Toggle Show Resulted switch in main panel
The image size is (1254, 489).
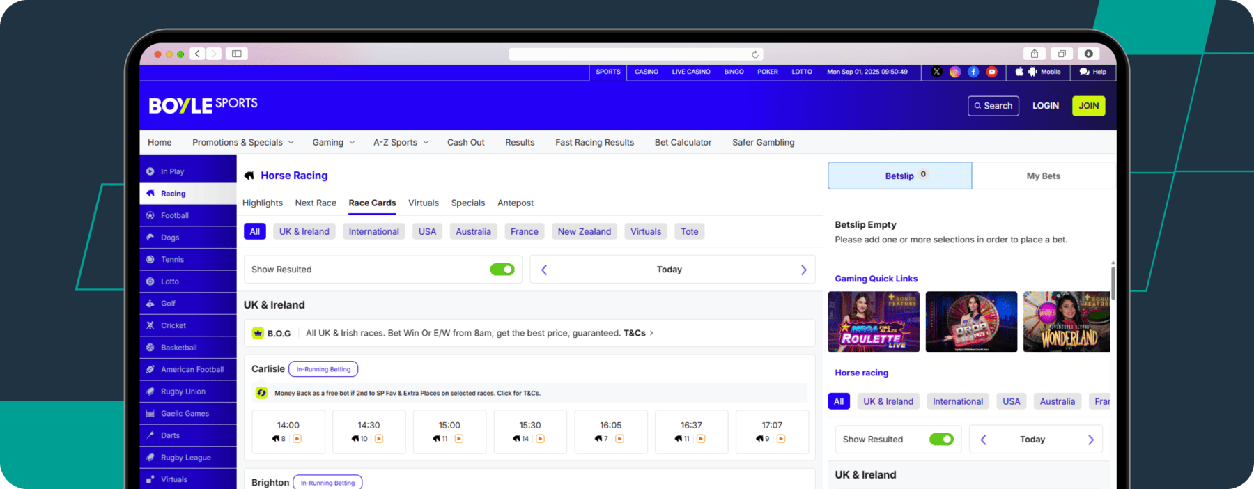pyautogui.click(x=502, y=270)
